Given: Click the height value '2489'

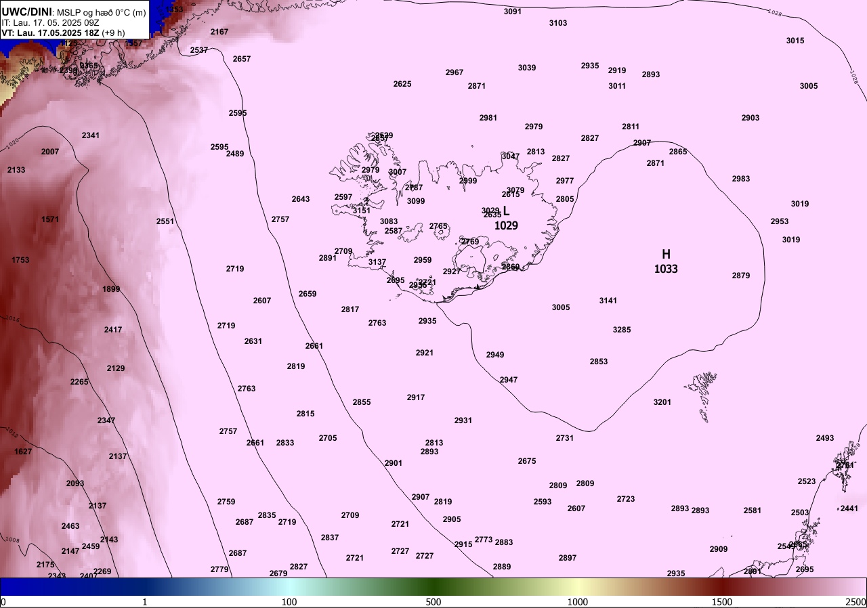Looking at the screenshot, I should [x=235, y=154].
